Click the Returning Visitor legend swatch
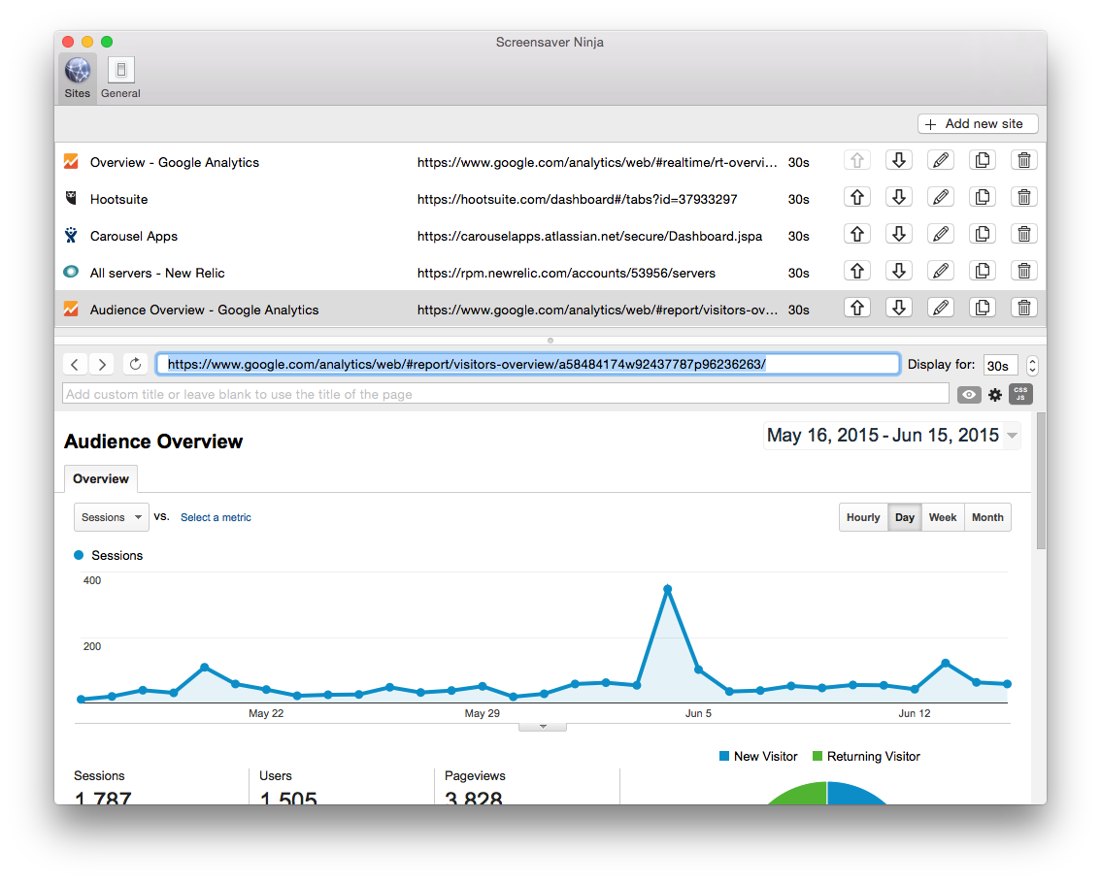 pos(817,757)
